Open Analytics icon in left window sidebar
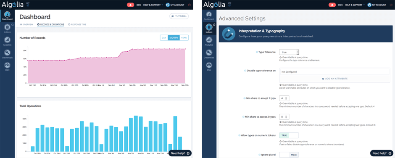395x158 pixels. click(x=7, y=40)
